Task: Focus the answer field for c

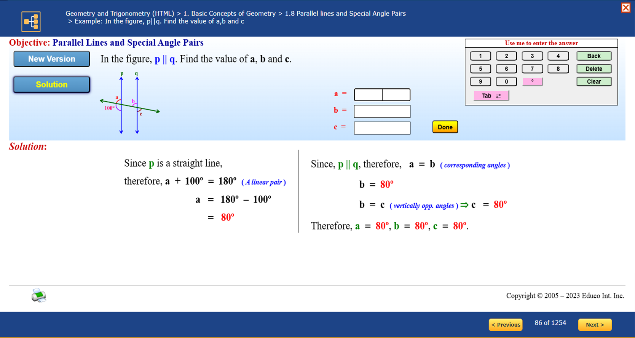Action: pos(382,128)
